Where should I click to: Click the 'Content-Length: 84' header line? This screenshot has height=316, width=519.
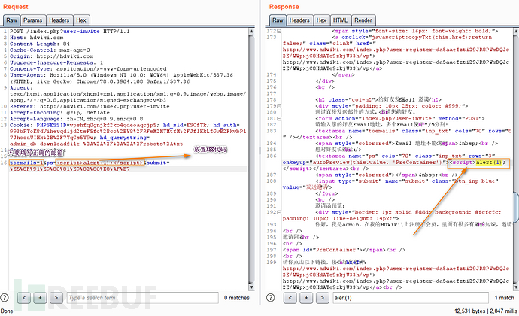[x=39, y=44]
